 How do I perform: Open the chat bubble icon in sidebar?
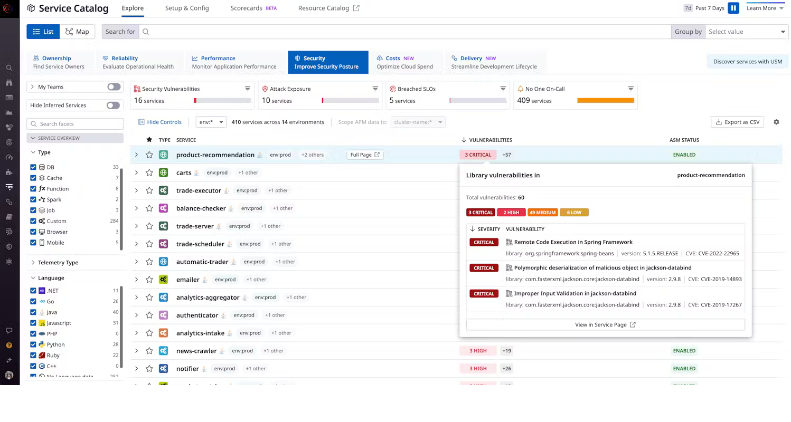(9, 331)
